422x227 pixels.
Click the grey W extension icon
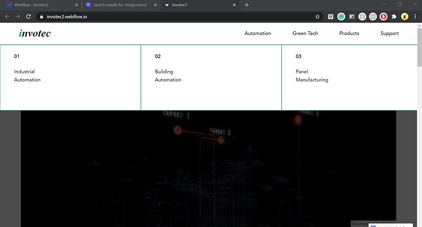pos(372,17)
